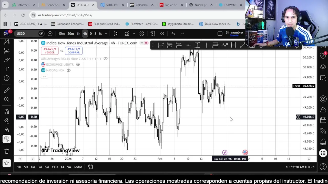Screen dimensions: 328x184
Task: Select the vertical line tool in floating toolbar
Action: pyautogui.click(x=206, y=45)
